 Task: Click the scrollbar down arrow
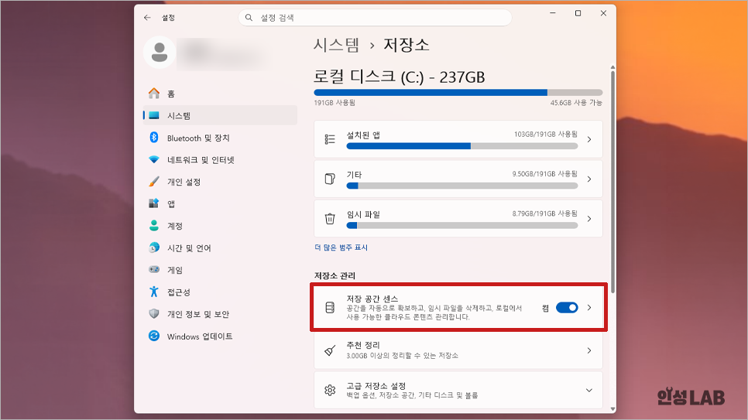click(612, 408)
